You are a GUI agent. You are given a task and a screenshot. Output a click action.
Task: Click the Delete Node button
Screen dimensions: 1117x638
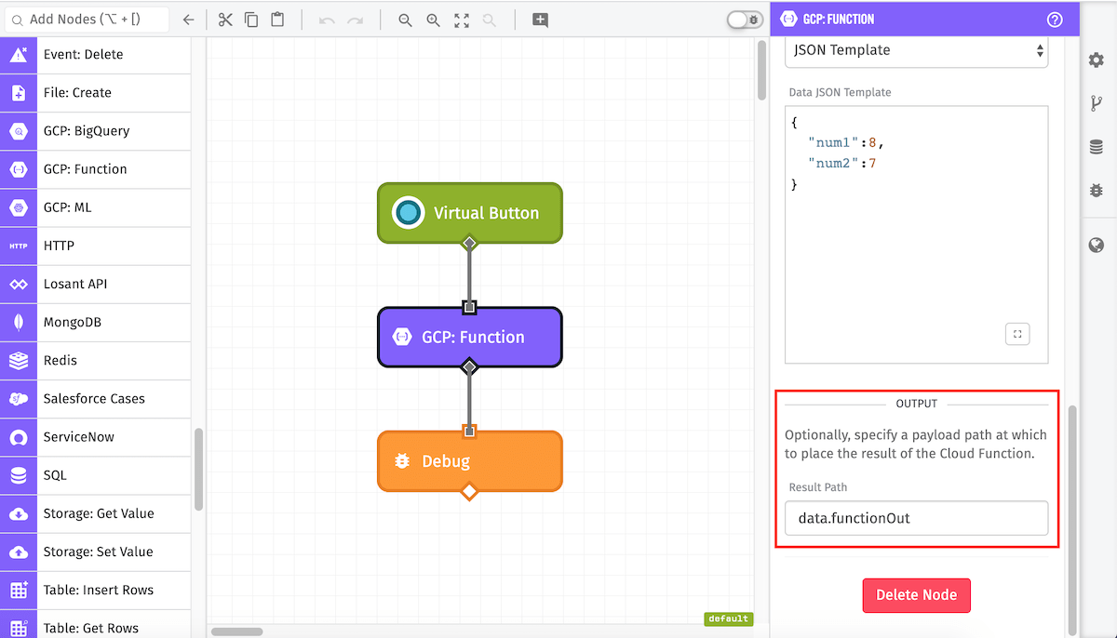click(x=917, y=595)
